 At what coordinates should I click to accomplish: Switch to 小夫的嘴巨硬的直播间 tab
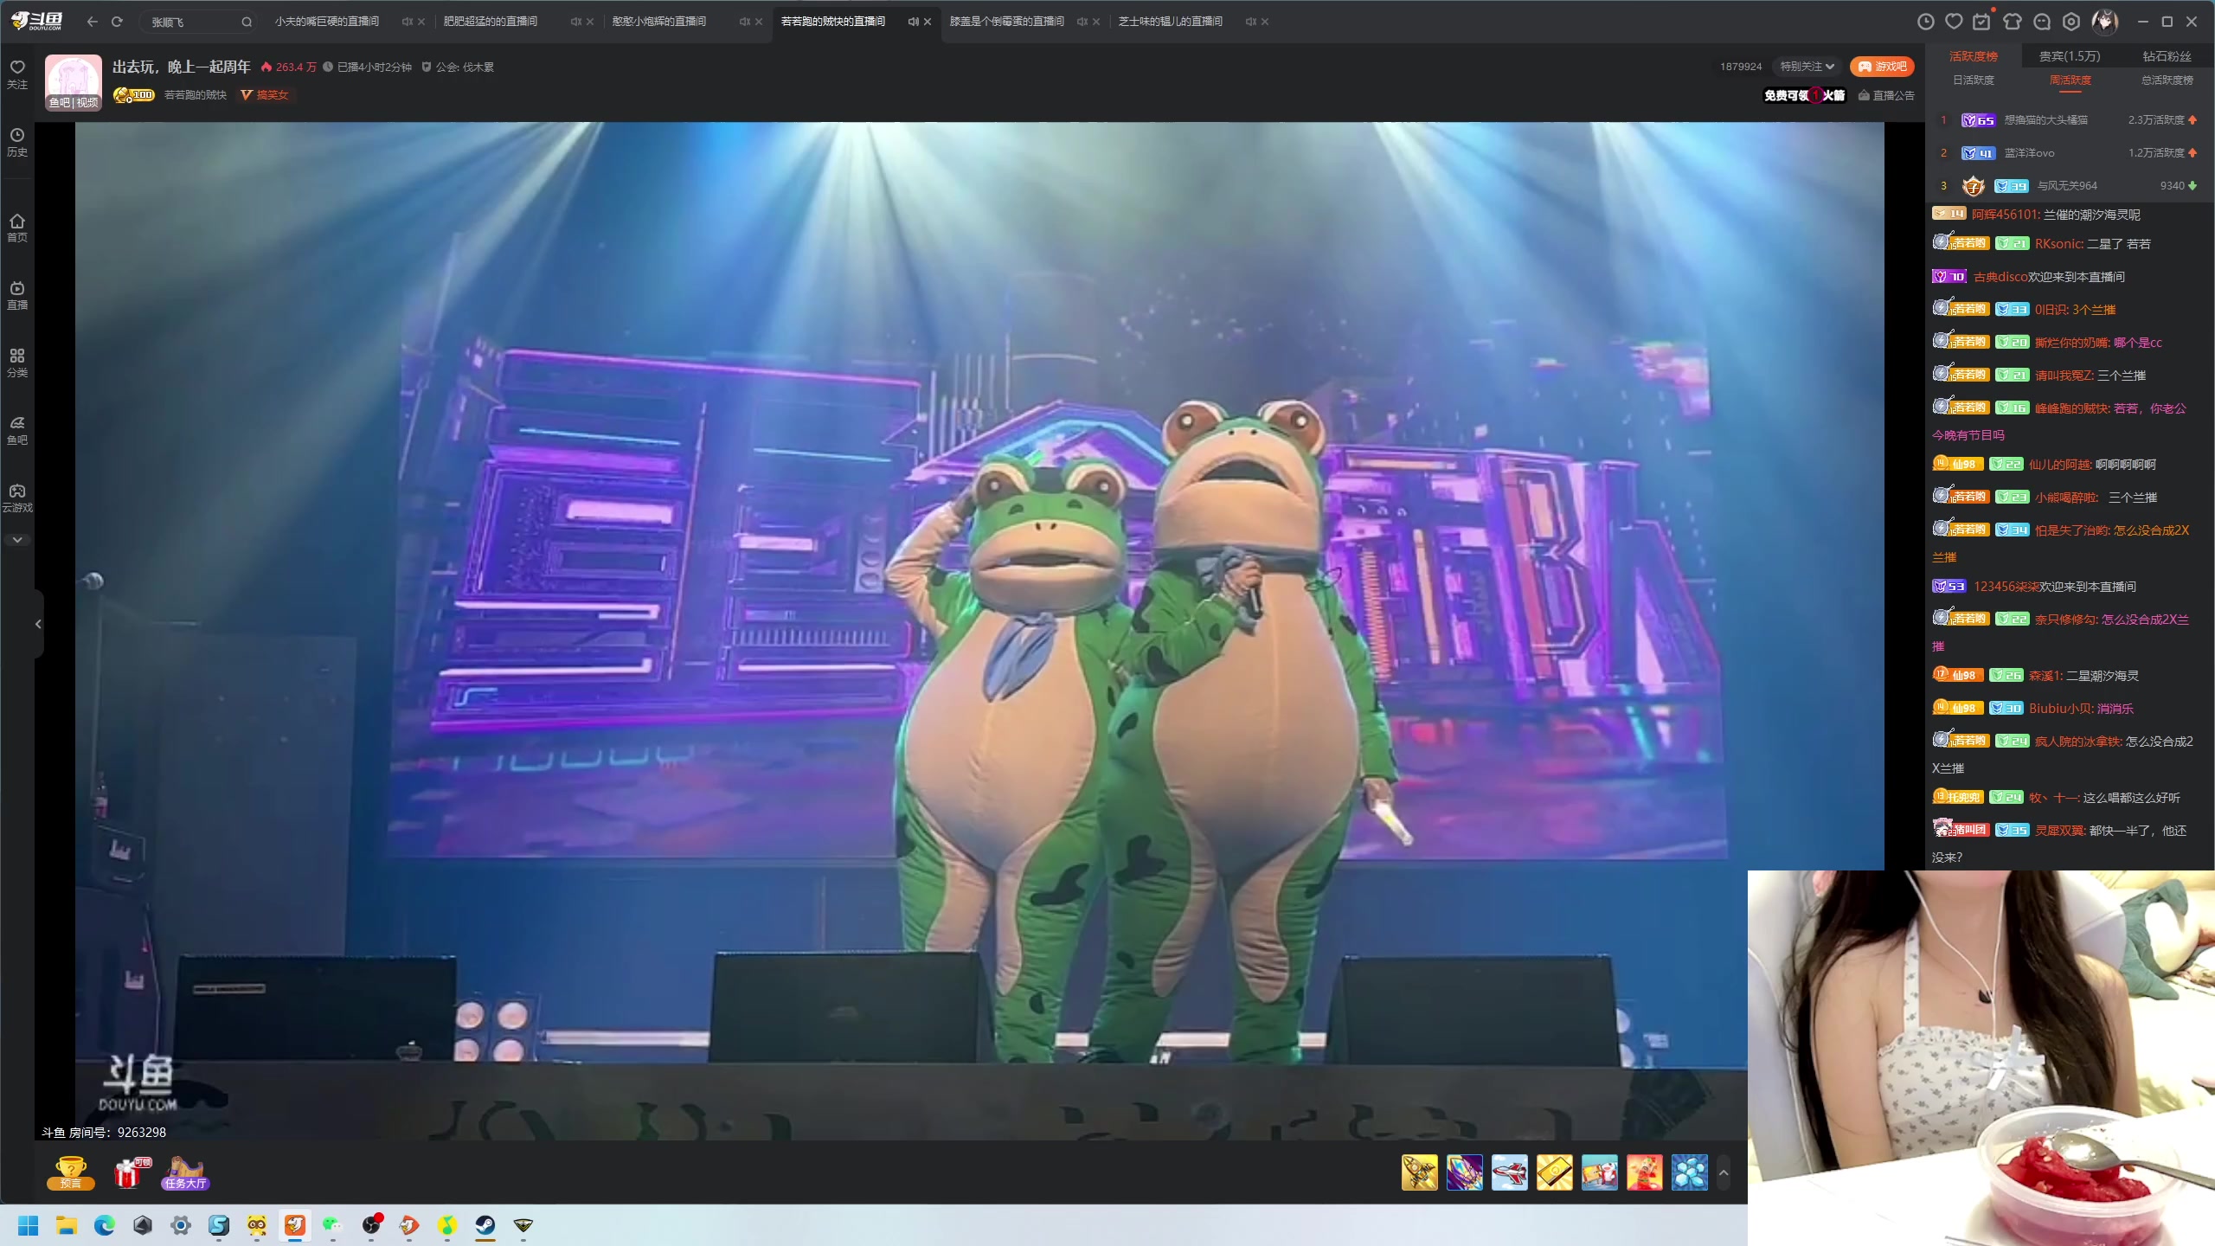point(327,22)
